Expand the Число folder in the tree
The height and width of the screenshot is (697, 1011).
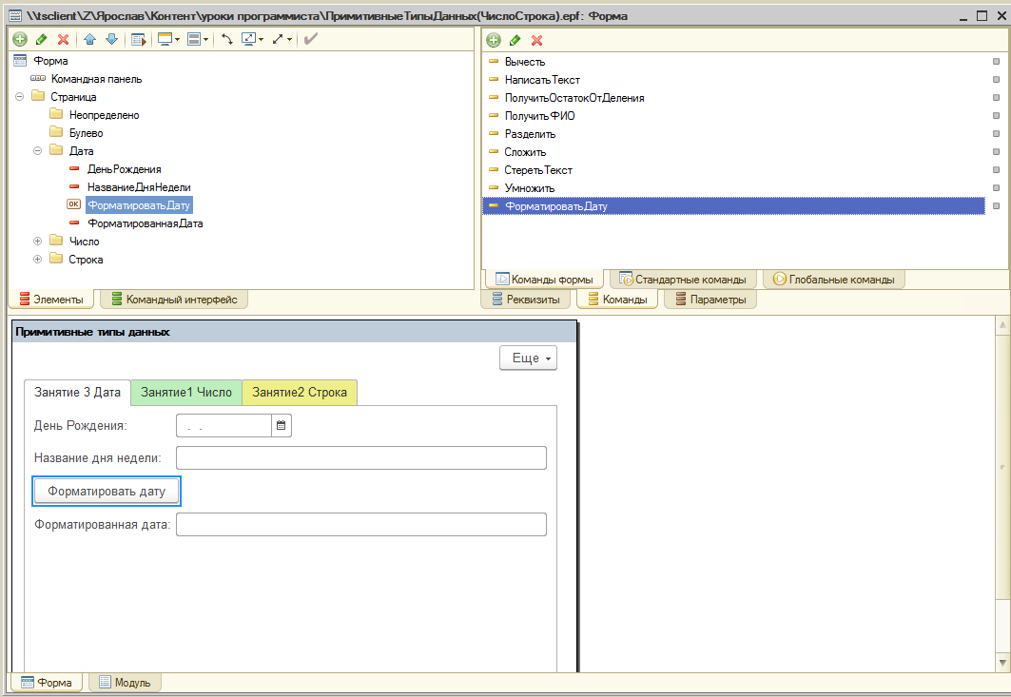[x=38, y=242]
